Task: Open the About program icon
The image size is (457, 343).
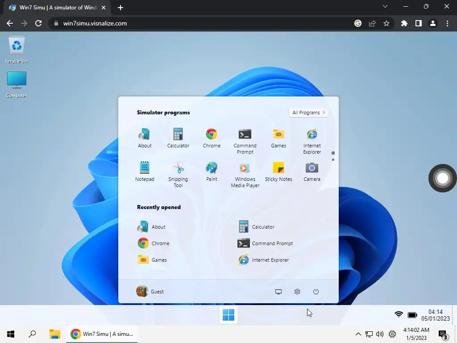Action: pos(145,138)
